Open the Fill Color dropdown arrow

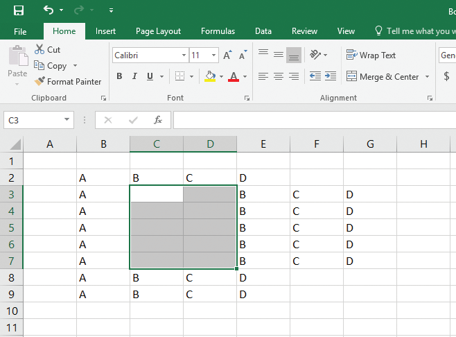(221, 76)
